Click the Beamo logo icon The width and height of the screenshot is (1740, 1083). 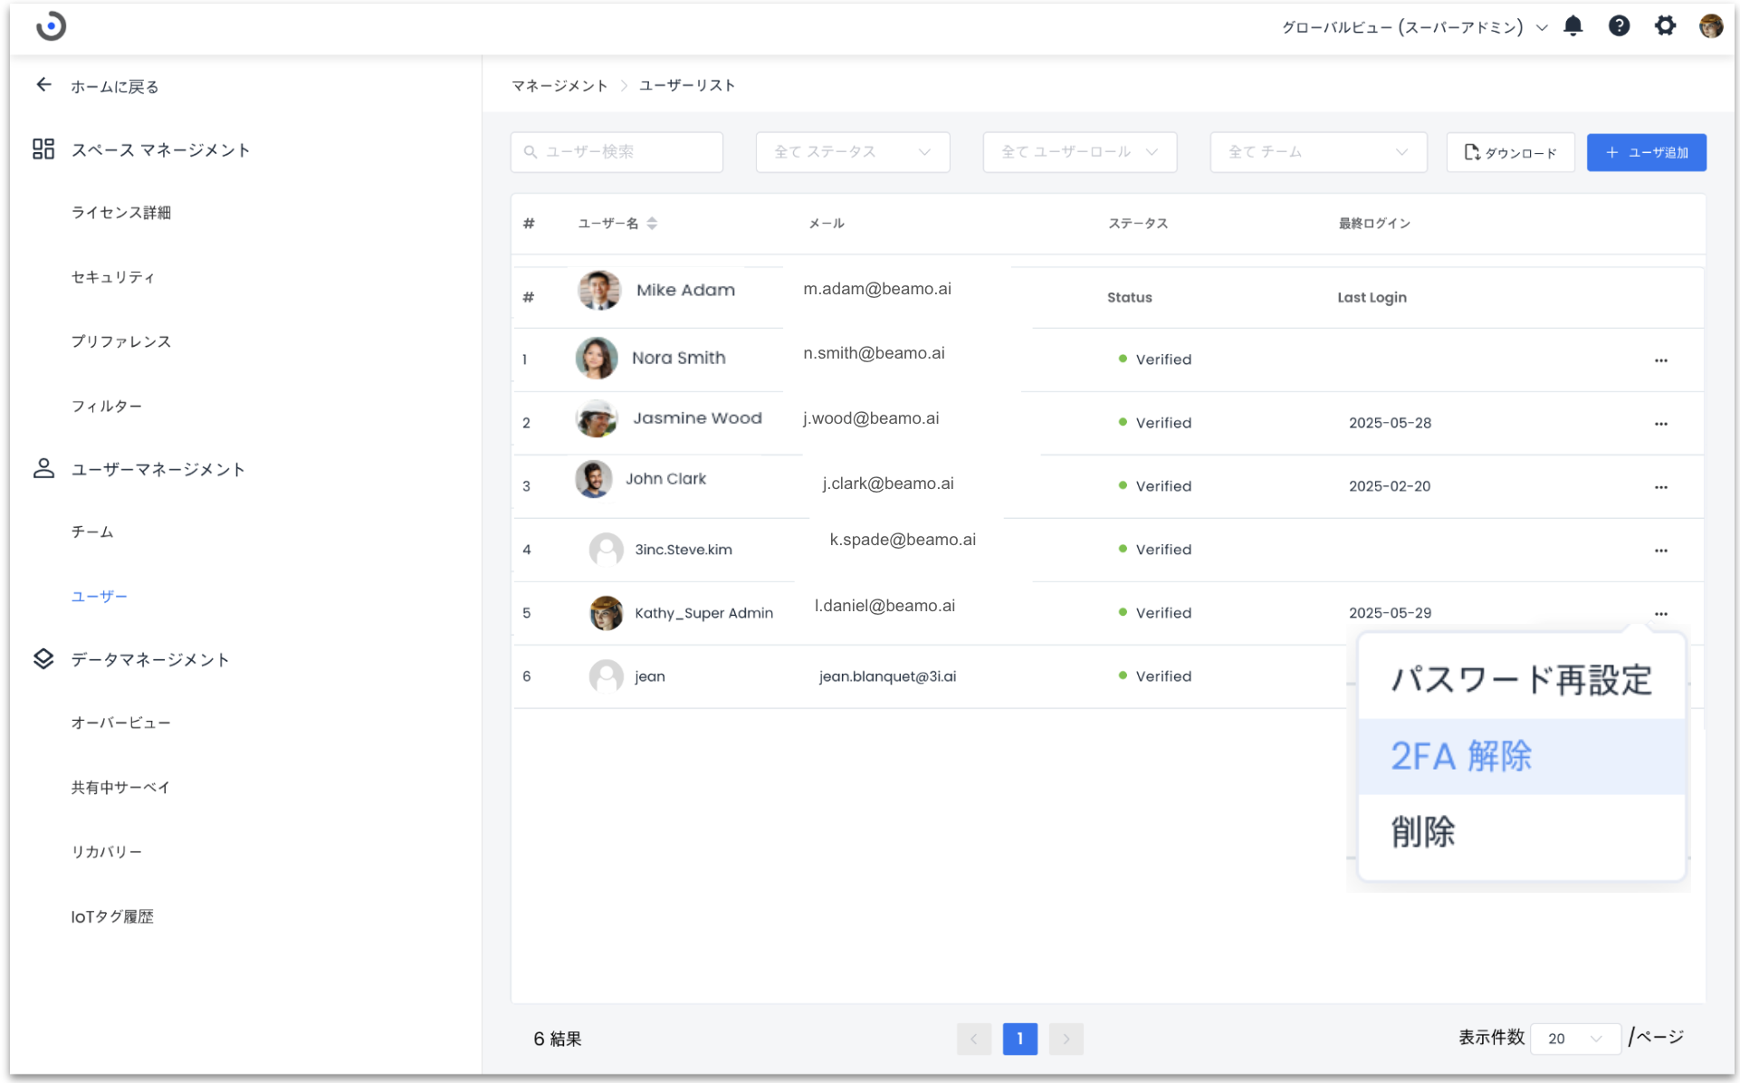[x=51, y=26]
